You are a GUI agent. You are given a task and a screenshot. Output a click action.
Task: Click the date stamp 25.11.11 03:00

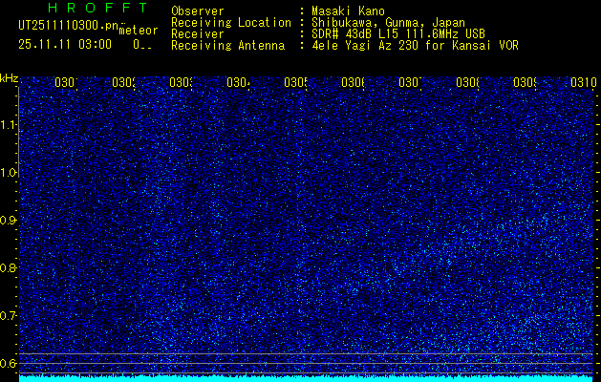tap(65, 45)
